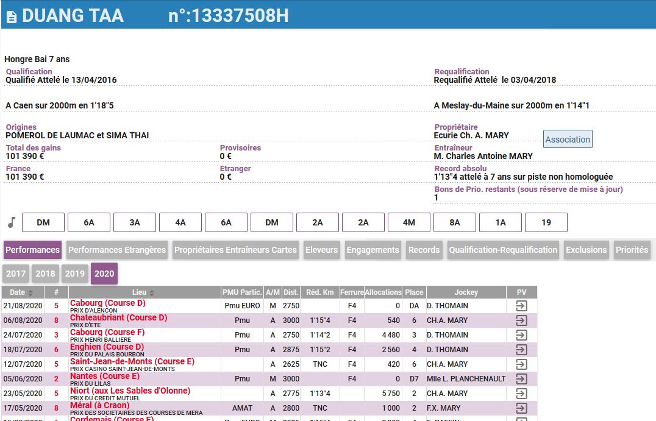Open PV icon for 21/08/2020 Cabourg race
656x421 pixels.
[x=521, y=306]
